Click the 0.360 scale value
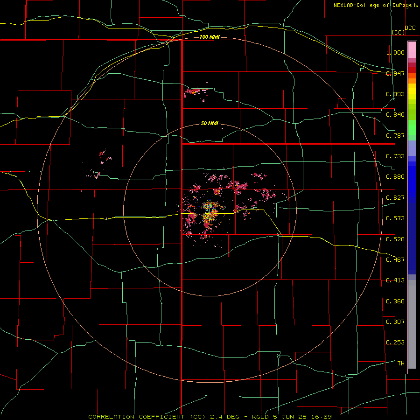 coord(395,301)
